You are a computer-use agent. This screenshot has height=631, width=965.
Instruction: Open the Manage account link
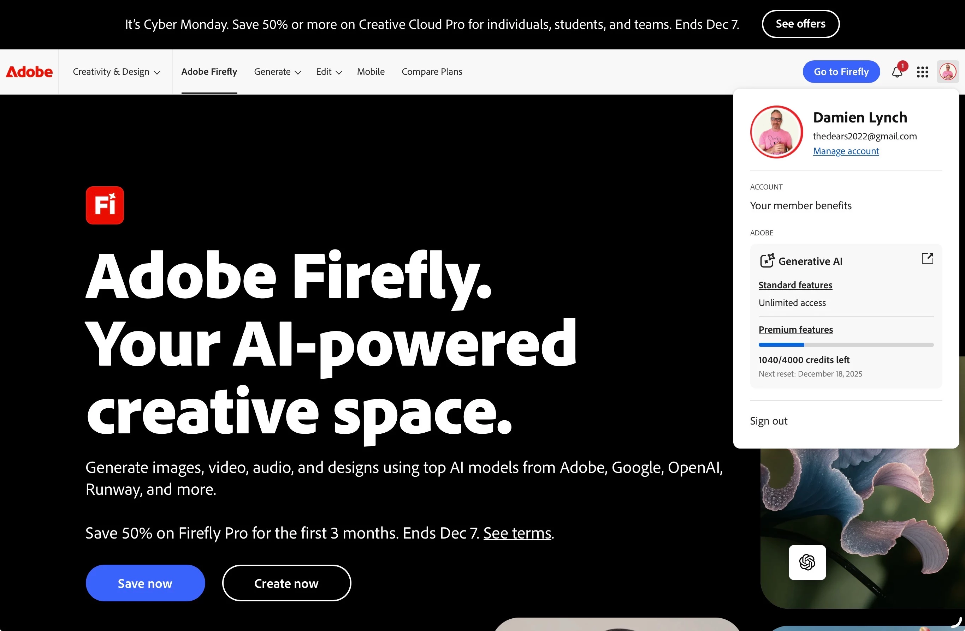(846, 151)
